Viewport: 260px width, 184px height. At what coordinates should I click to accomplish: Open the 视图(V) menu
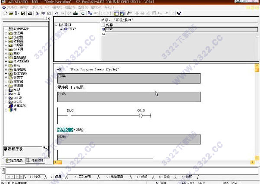(x=70, y=7)
